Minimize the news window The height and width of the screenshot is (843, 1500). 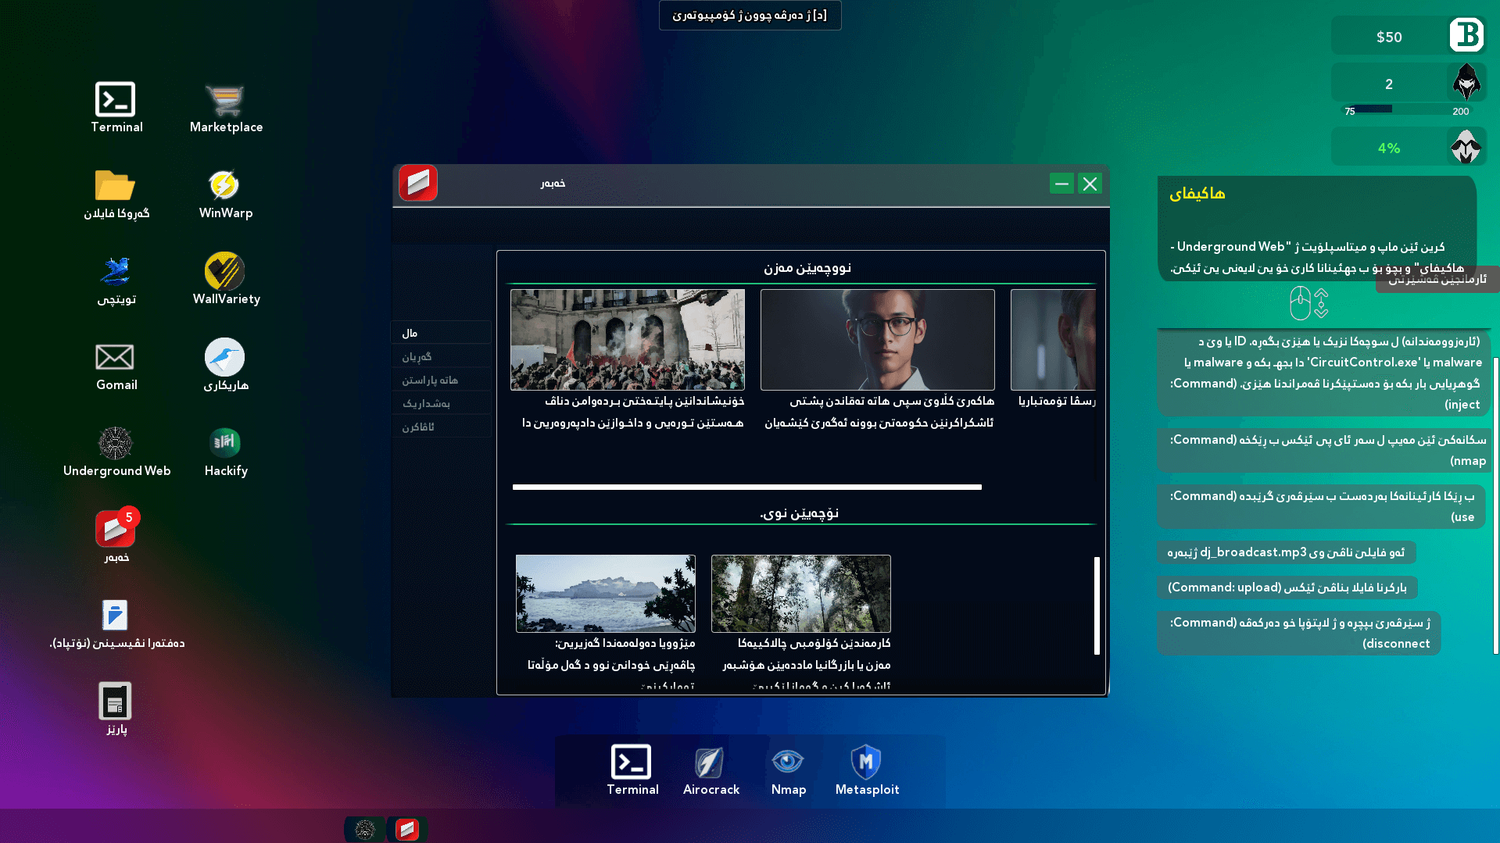click(1061, 184)
